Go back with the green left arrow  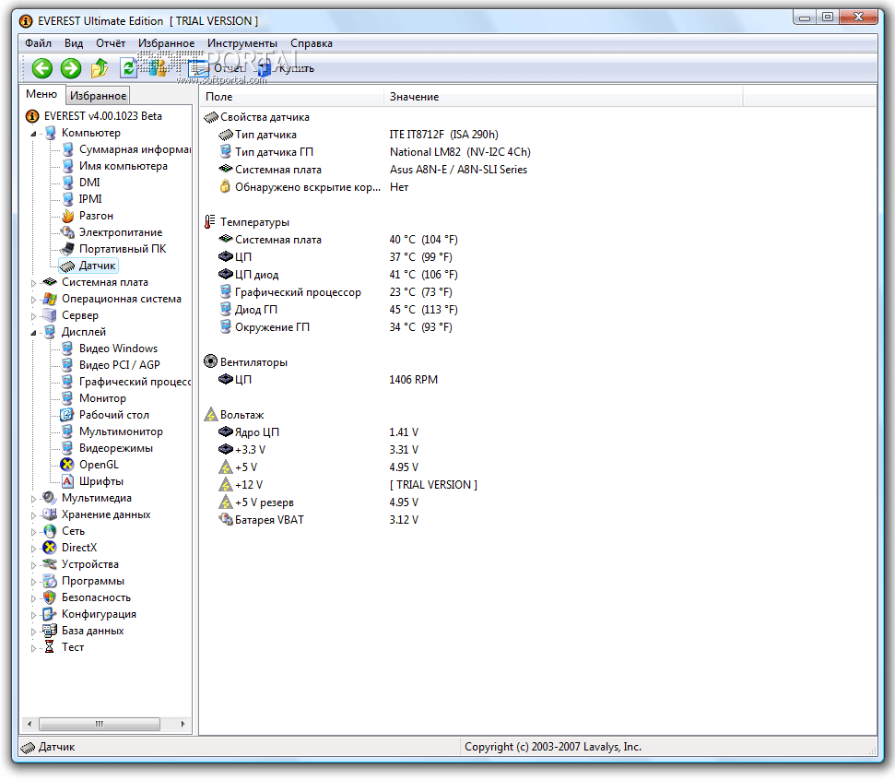click(x=41, y=68)
